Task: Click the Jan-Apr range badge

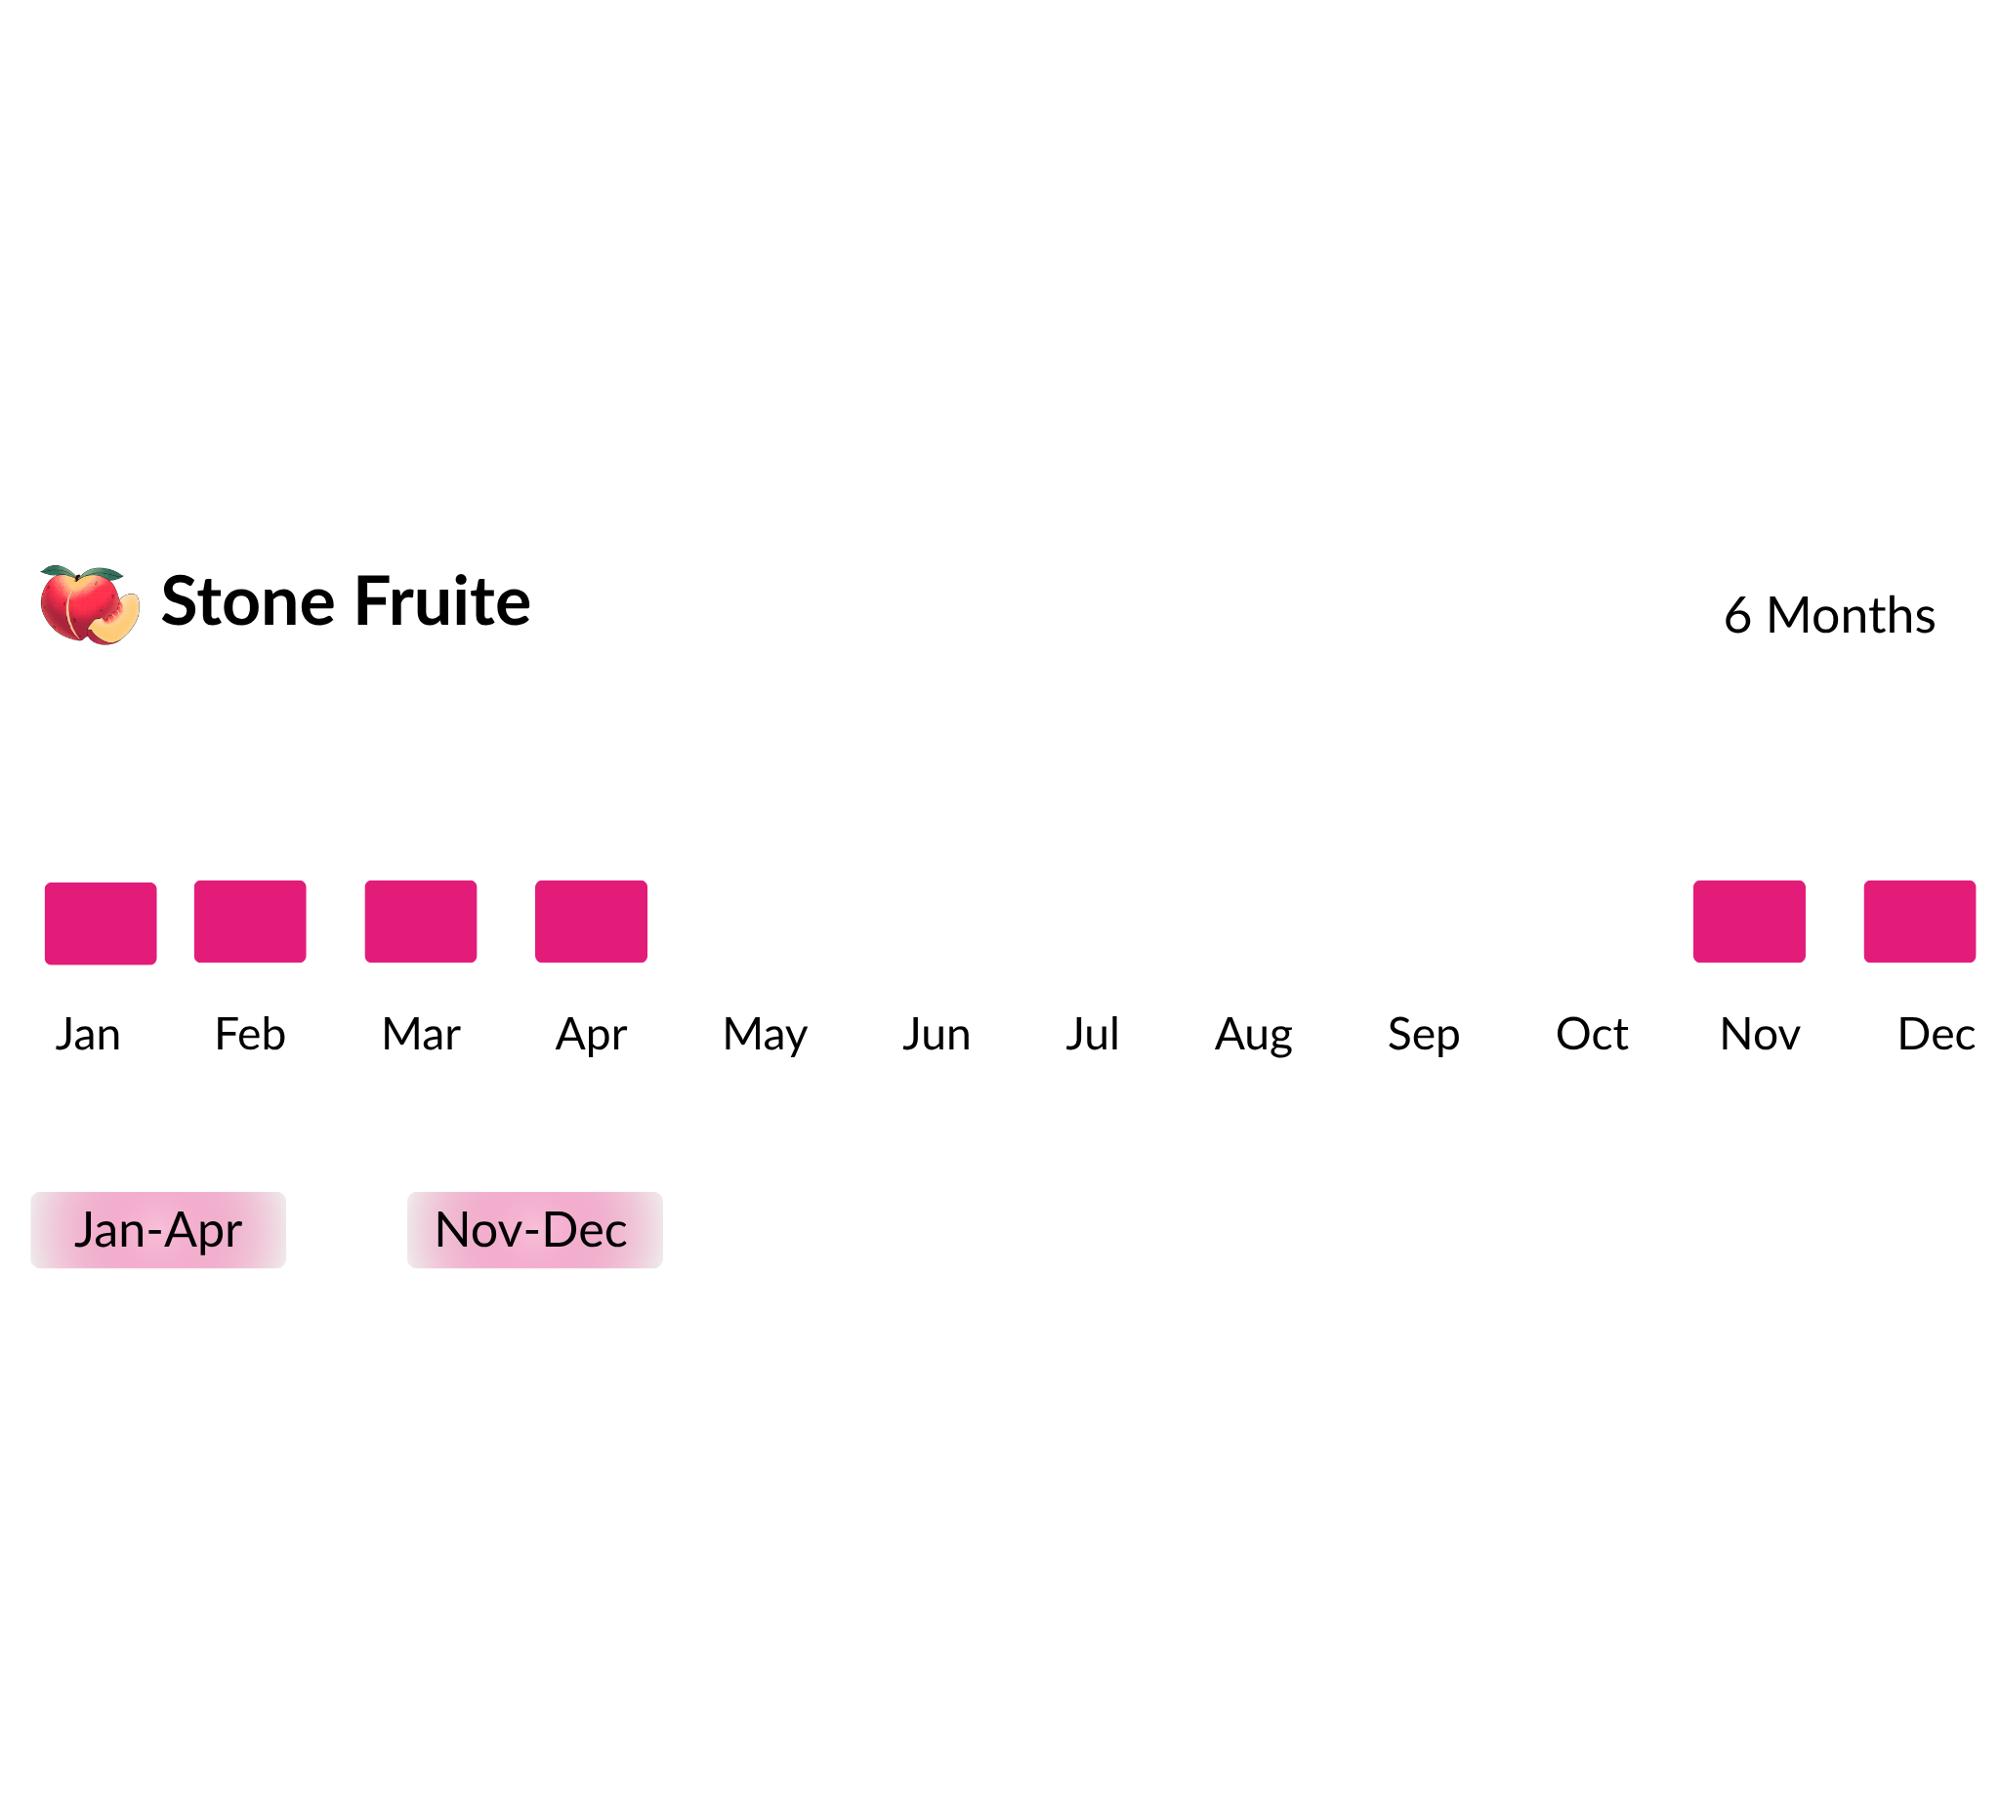Action: click(x=158, y=1230)
